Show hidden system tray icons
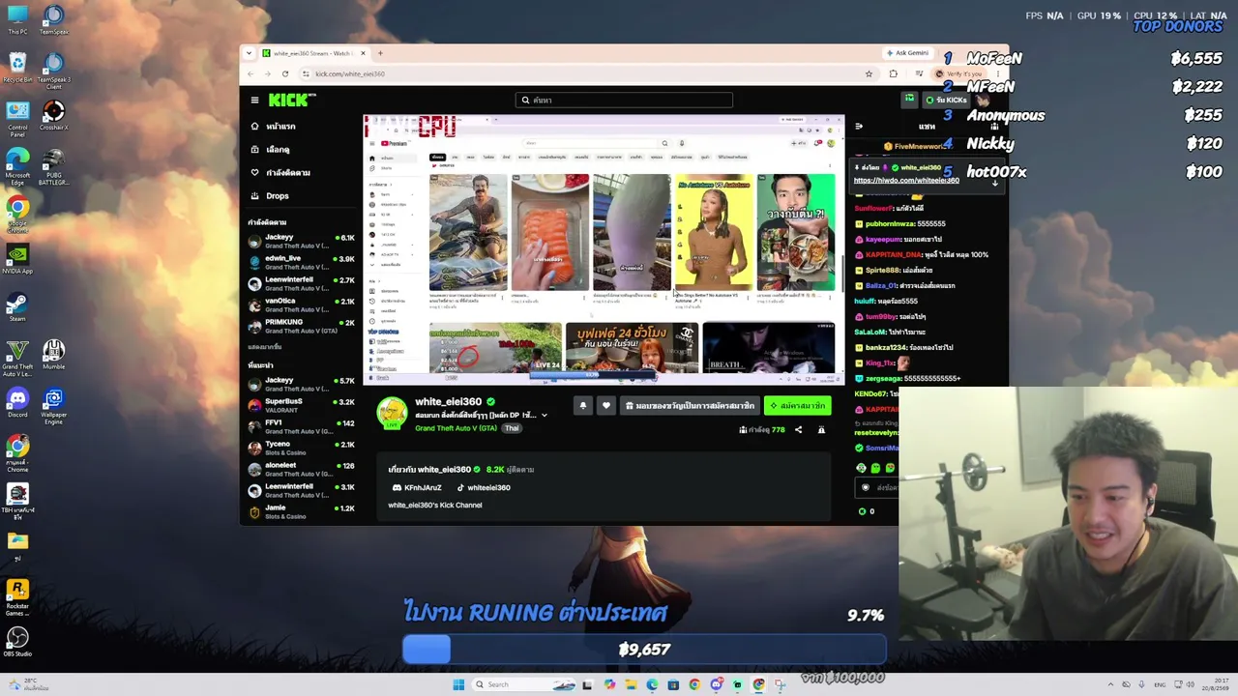Viewport: 1238px width, 696px height. (x=1110, y=684)
